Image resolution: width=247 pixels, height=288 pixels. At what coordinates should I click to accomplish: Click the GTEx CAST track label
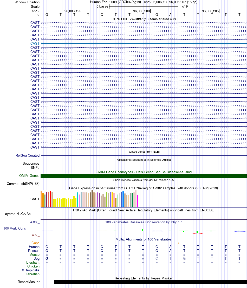pyautogui.click(x=35, y=199)
